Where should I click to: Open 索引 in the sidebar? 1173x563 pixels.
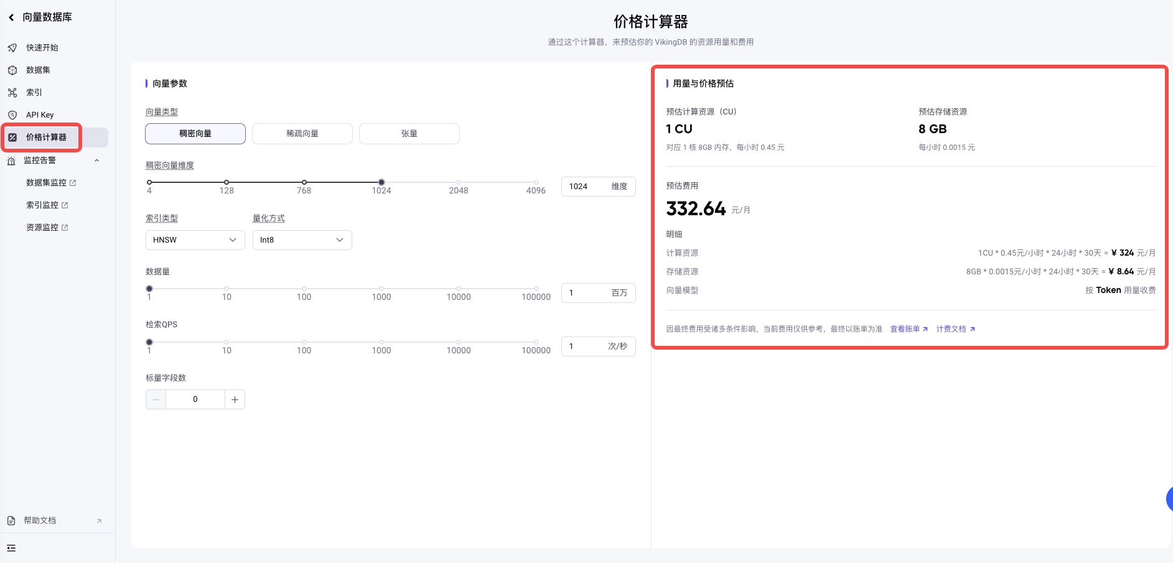(34, 93)
